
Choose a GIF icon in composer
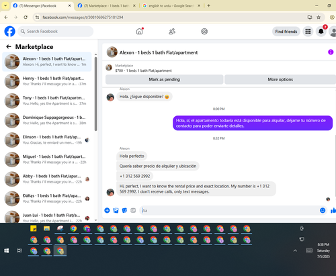pyautogui.click(x=133, y=210)
